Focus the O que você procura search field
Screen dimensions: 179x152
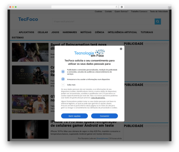(103, 22)
